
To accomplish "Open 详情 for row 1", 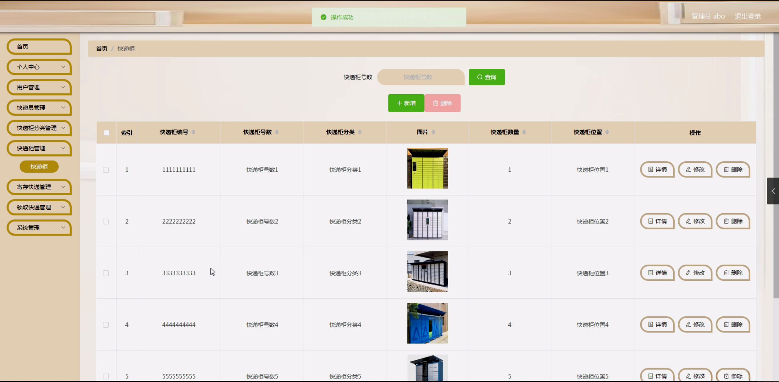I will click(x=657, y=169).
